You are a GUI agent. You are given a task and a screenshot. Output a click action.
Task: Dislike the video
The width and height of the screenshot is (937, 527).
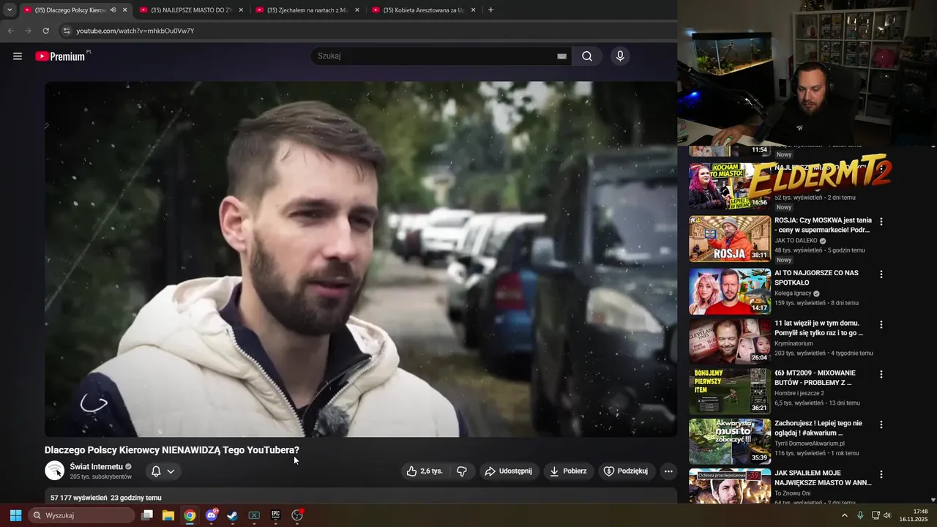point(462,471)
